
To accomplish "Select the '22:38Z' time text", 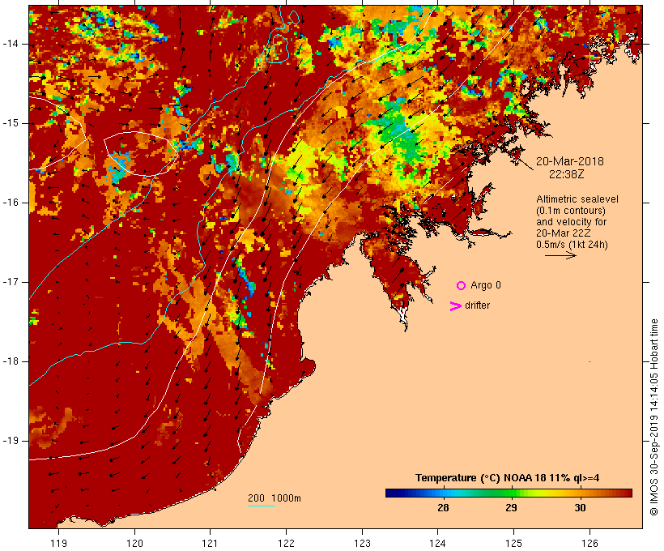I will pyautogui.click(x=567, y=174).
